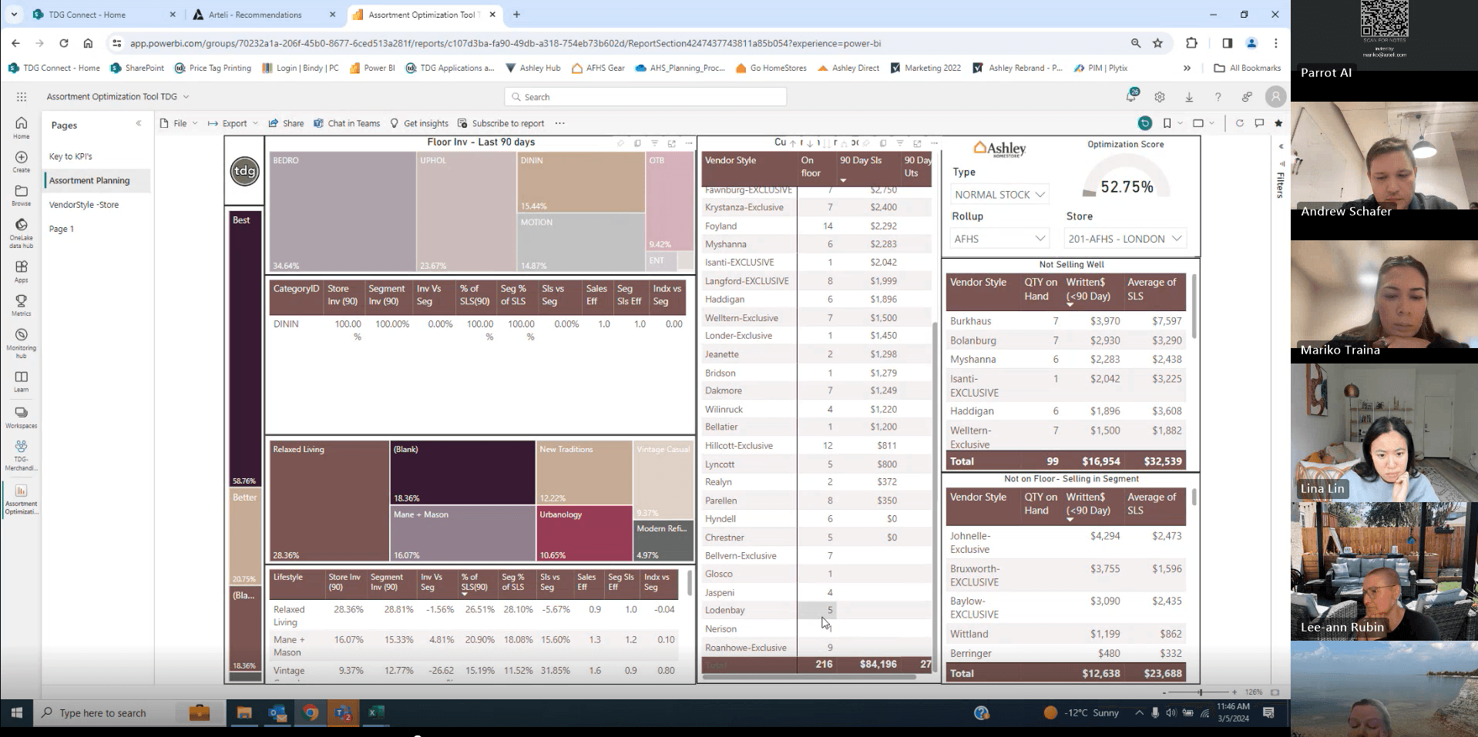The width and height of the screenshot is (1478, 737).
Task: Open Monitoring hub in sidebar
Action: click(x=21, y=342)
